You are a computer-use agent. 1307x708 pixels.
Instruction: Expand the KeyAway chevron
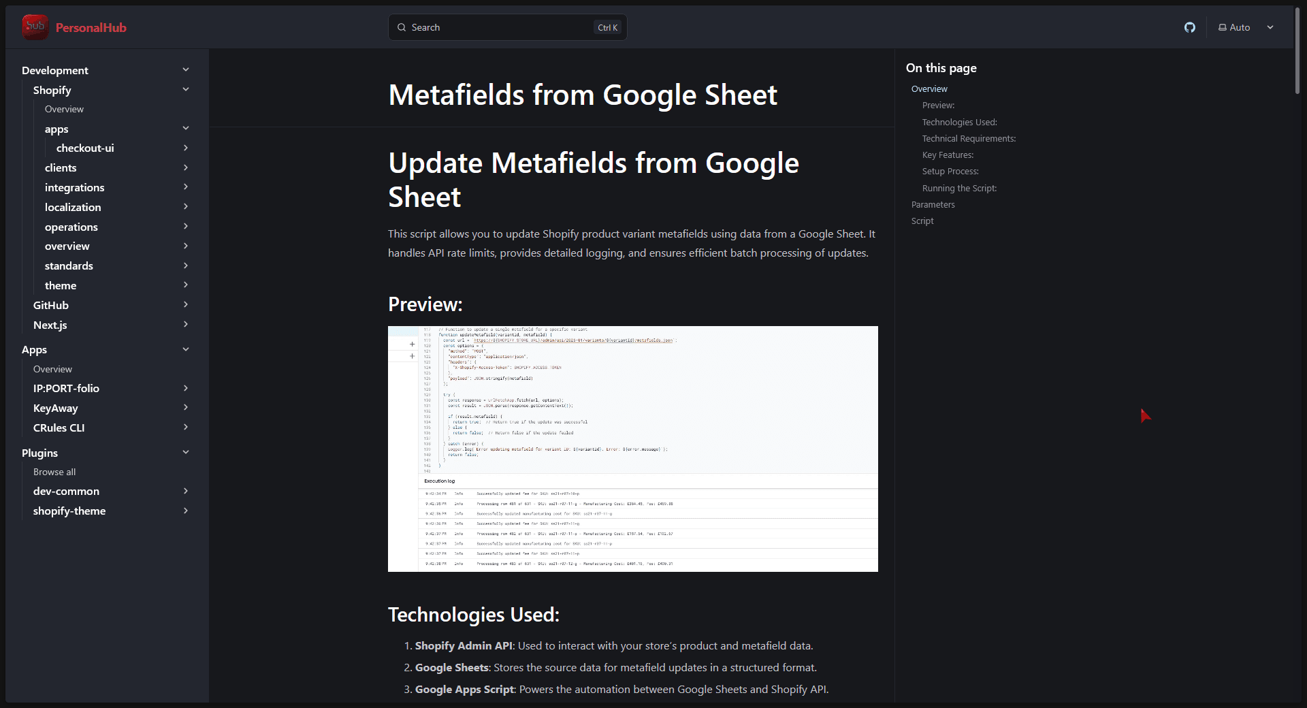[x=186, y=408]
